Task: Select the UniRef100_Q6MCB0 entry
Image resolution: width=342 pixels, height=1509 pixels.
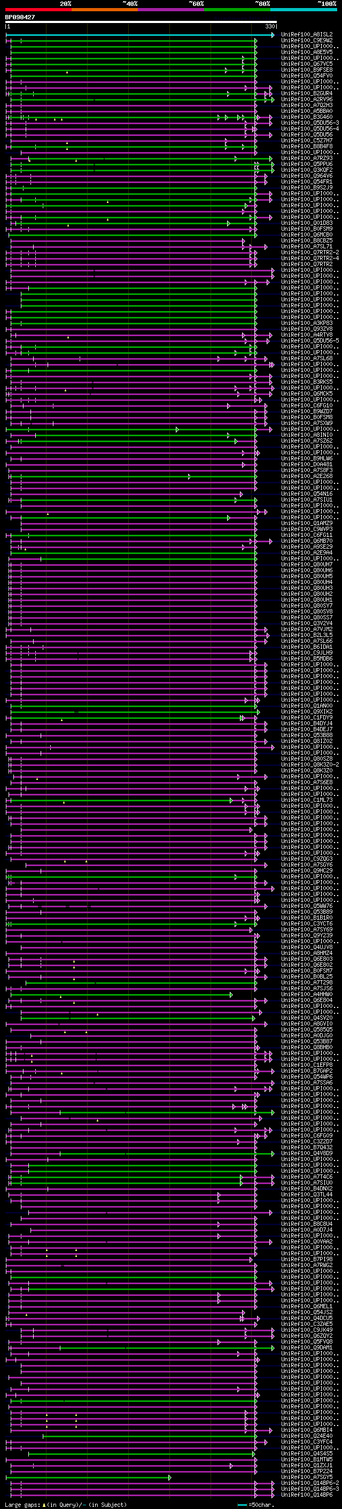Action: tap(307, 234)
